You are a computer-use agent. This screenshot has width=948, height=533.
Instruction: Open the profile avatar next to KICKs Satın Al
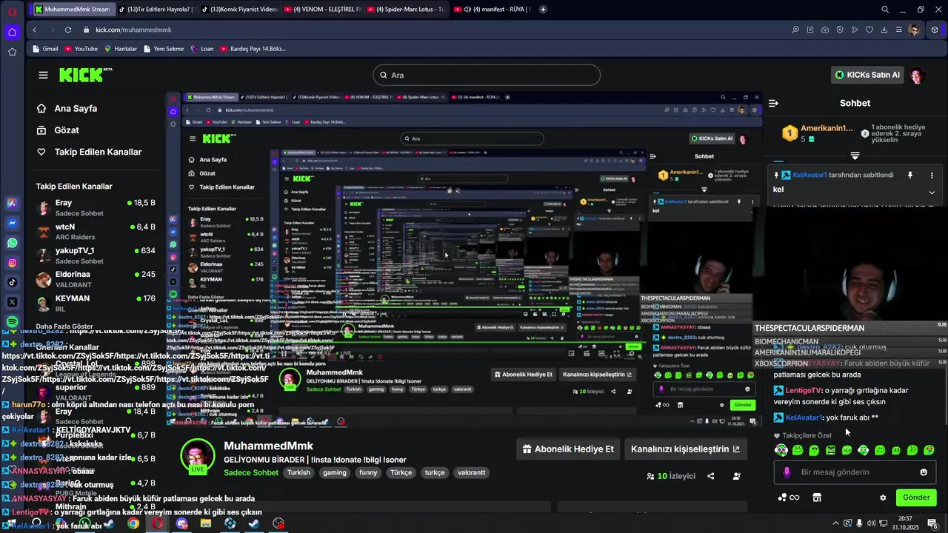coord(917,76)
